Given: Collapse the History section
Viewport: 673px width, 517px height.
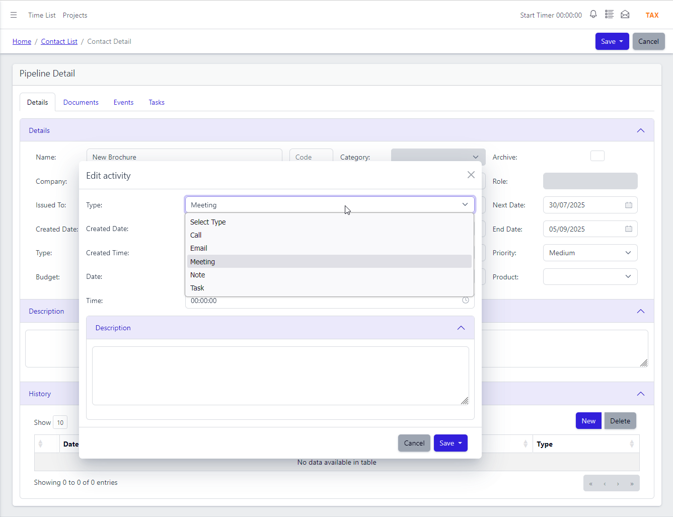Looking at the screenshot, I should [x=641, y=394].
